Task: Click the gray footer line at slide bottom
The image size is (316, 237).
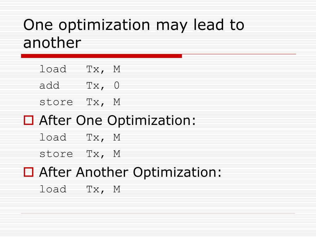Action: (158, 213)
